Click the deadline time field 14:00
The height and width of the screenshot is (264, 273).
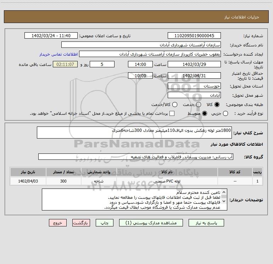(140, 64)
